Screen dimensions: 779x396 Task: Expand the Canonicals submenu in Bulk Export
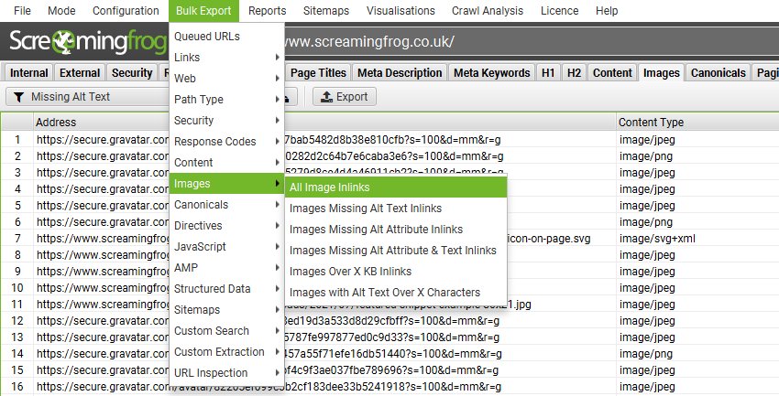(x=226, y=205)
